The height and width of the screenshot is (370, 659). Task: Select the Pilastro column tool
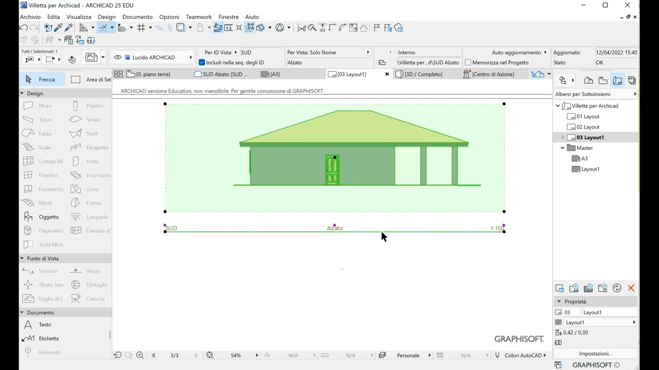coord(89,106)
